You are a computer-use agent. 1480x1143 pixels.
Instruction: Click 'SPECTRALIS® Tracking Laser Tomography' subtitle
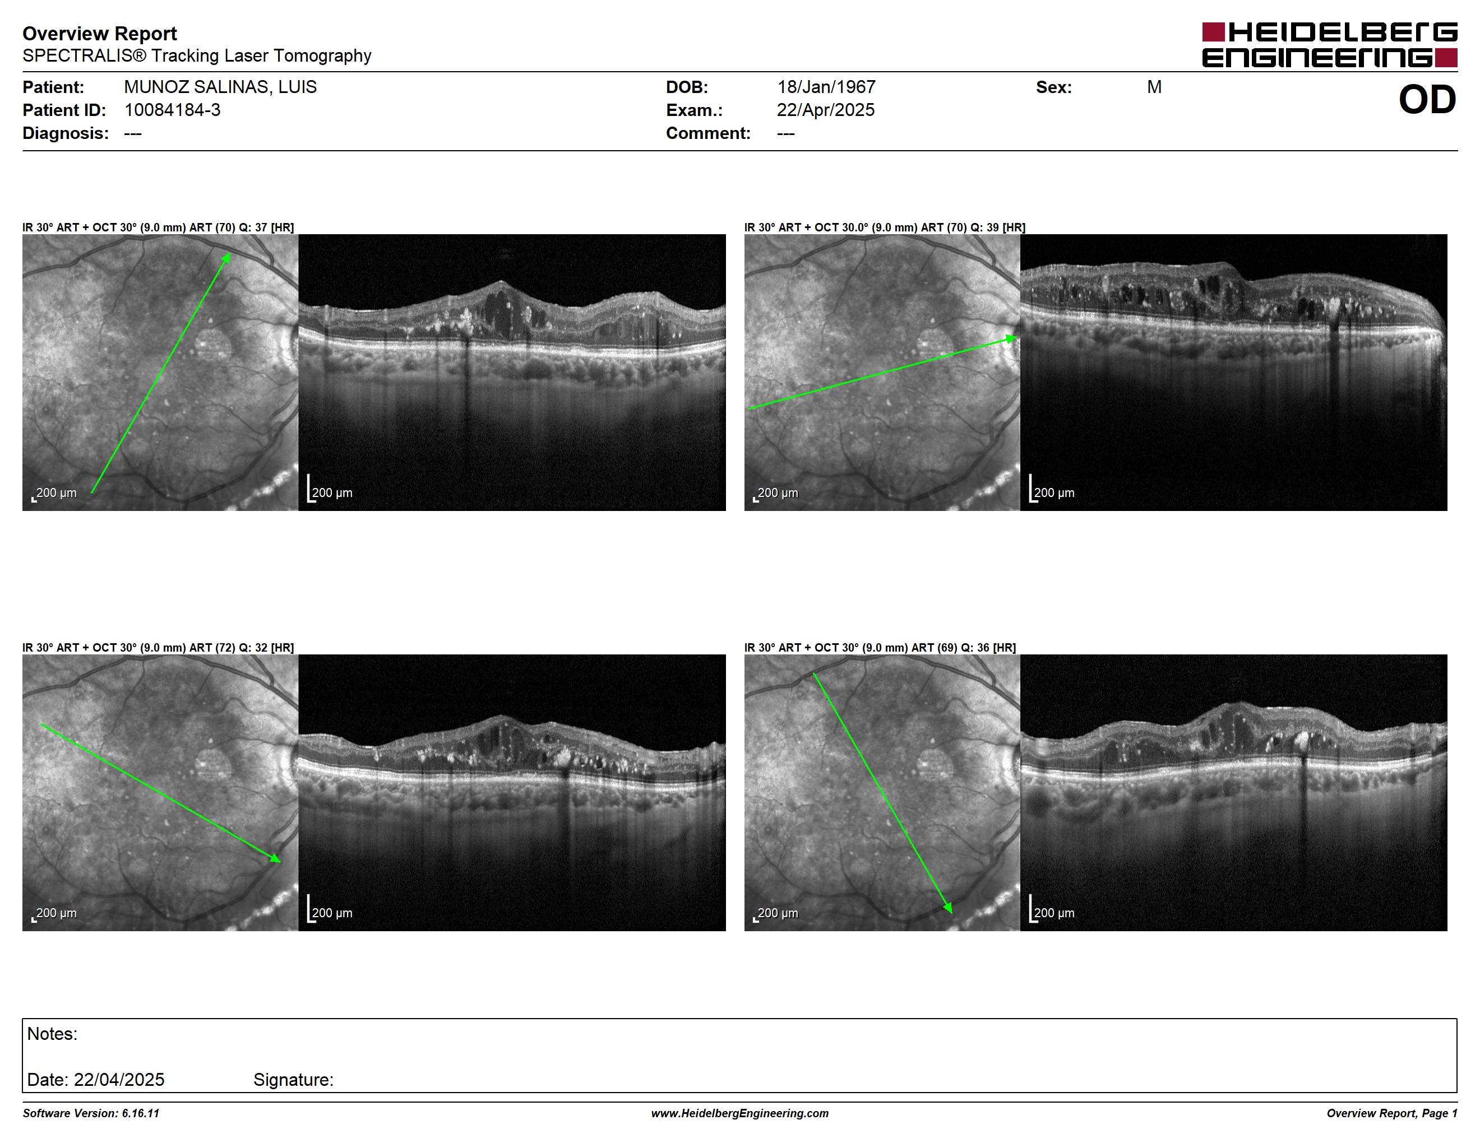click(197, 55)
